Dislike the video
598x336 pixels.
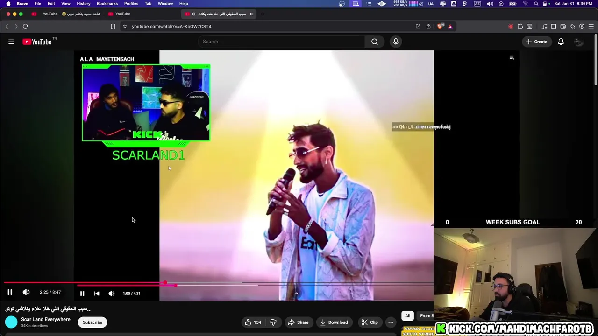tap(273, 322)
